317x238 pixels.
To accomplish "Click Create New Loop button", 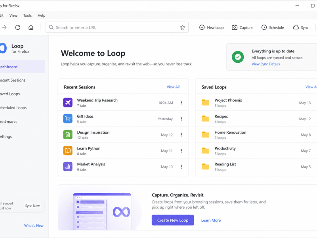I will [173, 220].
